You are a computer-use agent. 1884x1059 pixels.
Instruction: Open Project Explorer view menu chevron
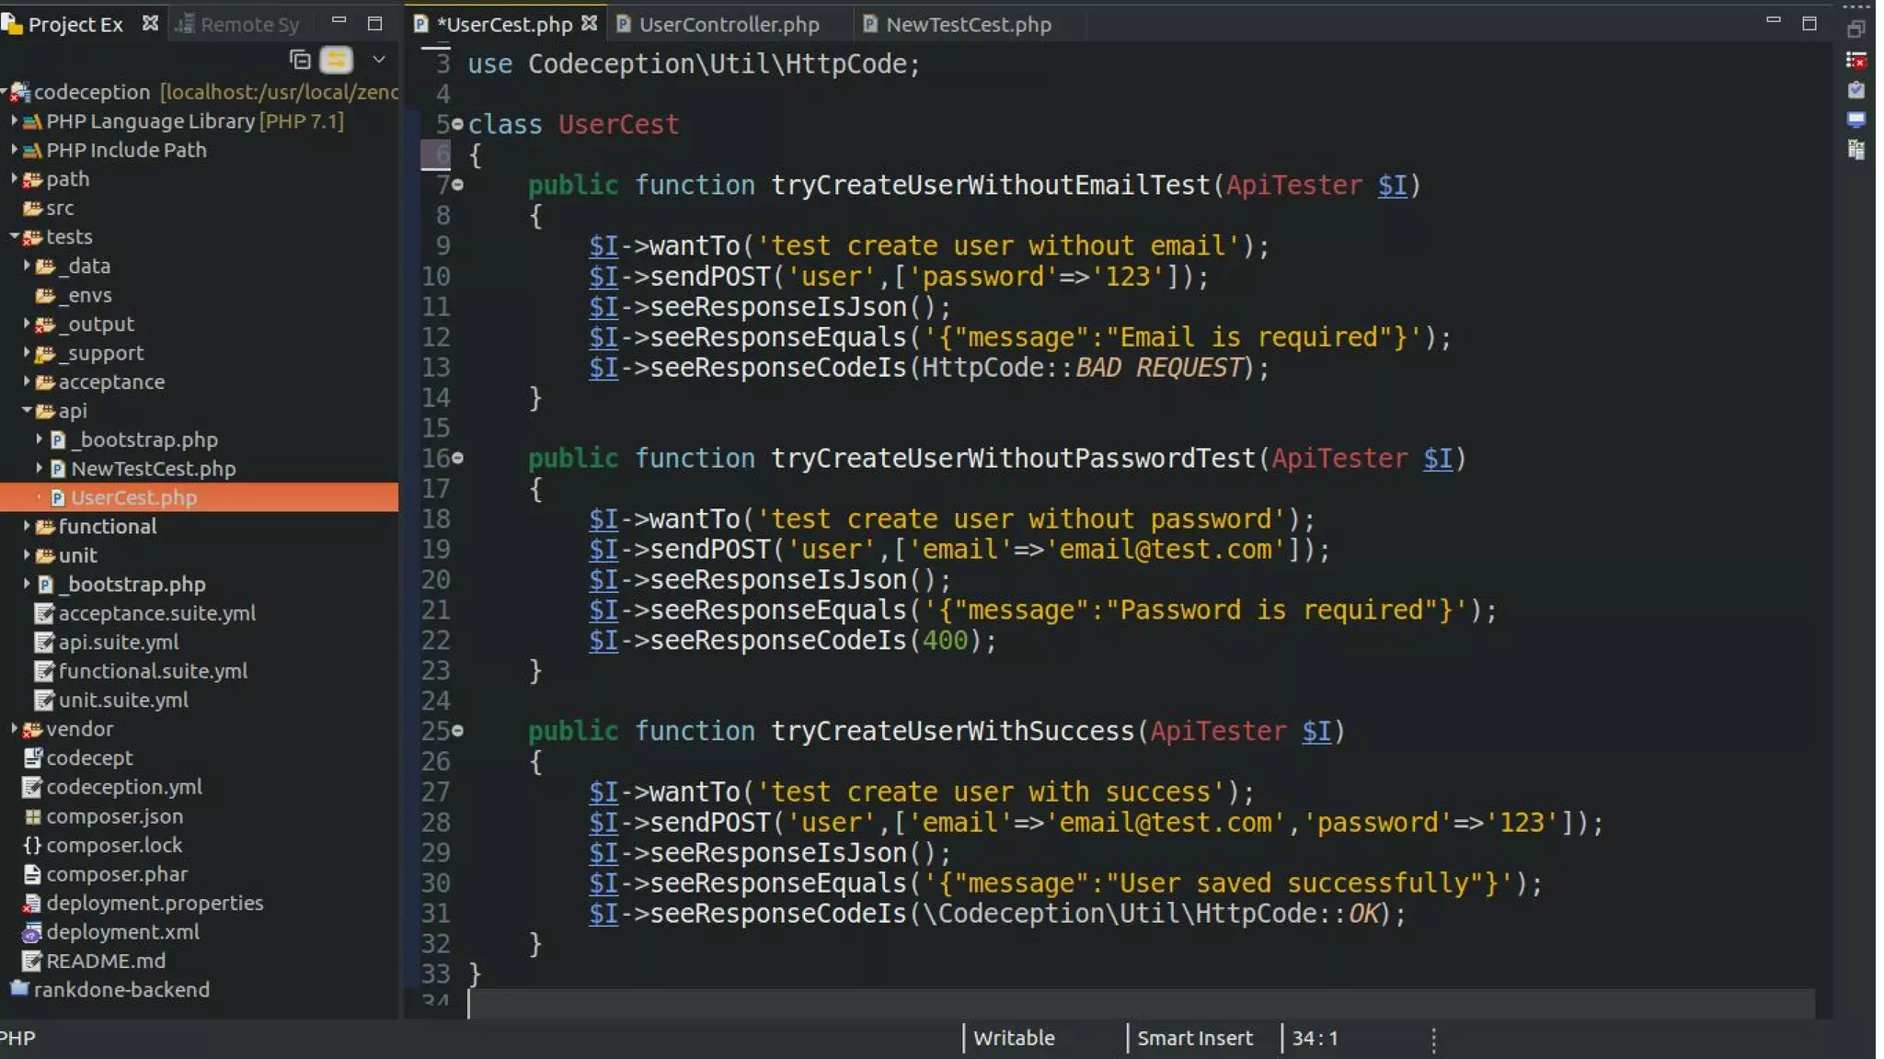coord(378,60)
